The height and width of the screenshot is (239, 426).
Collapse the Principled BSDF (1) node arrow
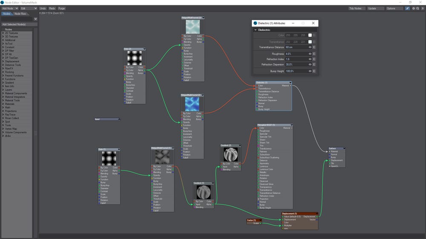291,125
